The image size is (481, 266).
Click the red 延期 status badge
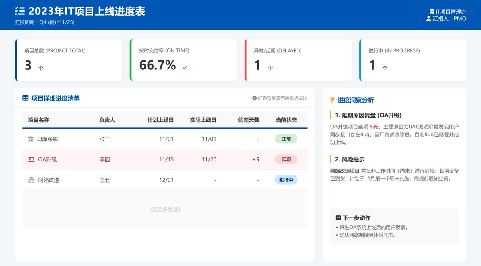pos(286,159)
